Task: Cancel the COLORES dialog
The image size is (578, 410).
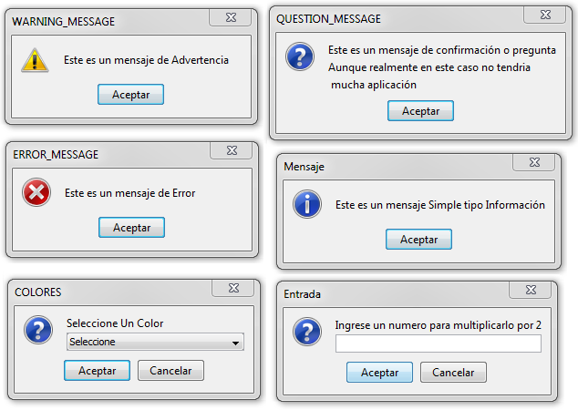Action: tap(170, 371)
